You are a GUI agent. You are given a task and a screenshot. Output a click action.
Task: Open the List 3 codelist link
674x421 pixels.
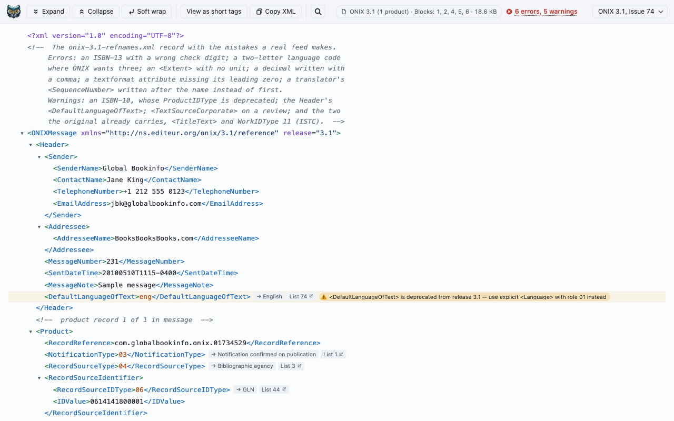[291, 366]
